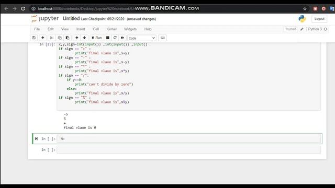Image resolution: width=335 pixels, height=188 pixels.
Task: Move selected cell up arrow
Action: (77, 38)
